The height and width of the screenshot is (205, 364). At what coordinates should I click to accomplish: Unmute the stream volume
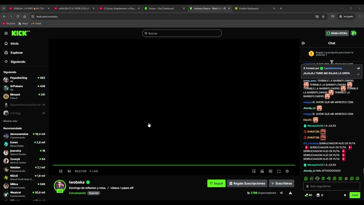tap(69, 171)
